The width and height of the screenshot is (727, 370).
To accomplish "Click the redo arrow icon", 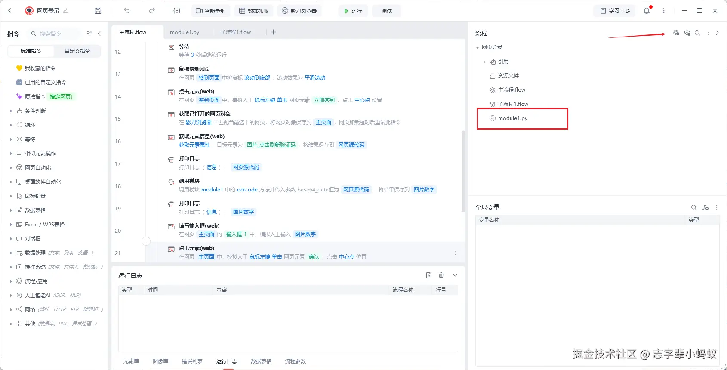I will (x=152, y=11).
